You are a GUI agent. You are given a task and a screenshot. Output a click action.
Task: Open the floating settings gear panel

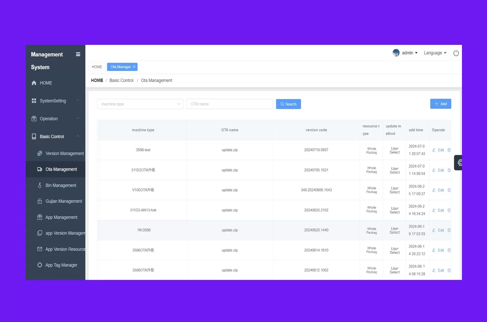click(x=459, y=162)
